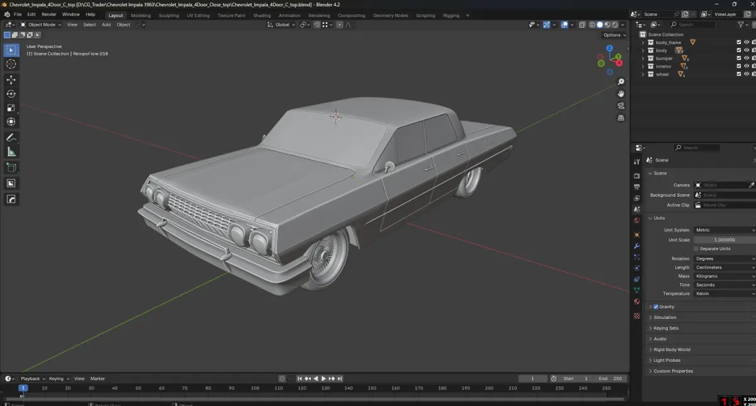Image resolution: width=756 pixels, height=406 pixels.
Task: Open the Unit System Metric dropdown
Action: pyautogui.click(x=724, y=230)
